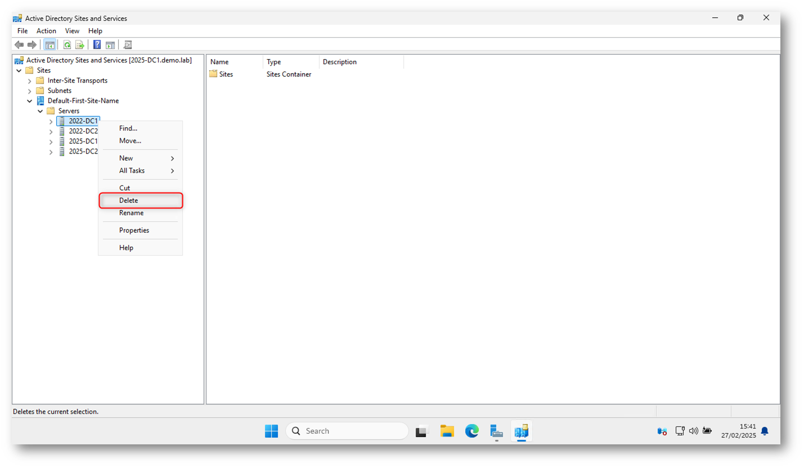This screenshot has width=804, height=468.
Task: Click the network icon in the system tray
Action: (680, 431)
